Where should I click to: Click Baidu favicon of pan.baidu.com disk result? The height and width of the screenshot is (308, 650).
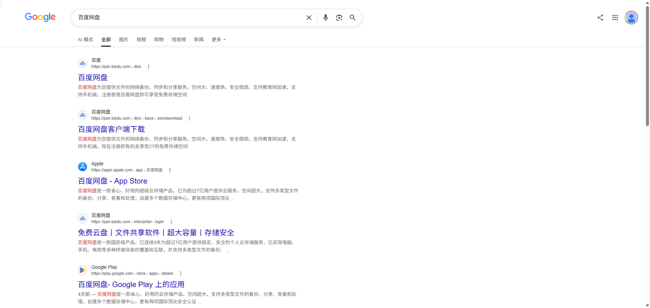tap(83, 63)
